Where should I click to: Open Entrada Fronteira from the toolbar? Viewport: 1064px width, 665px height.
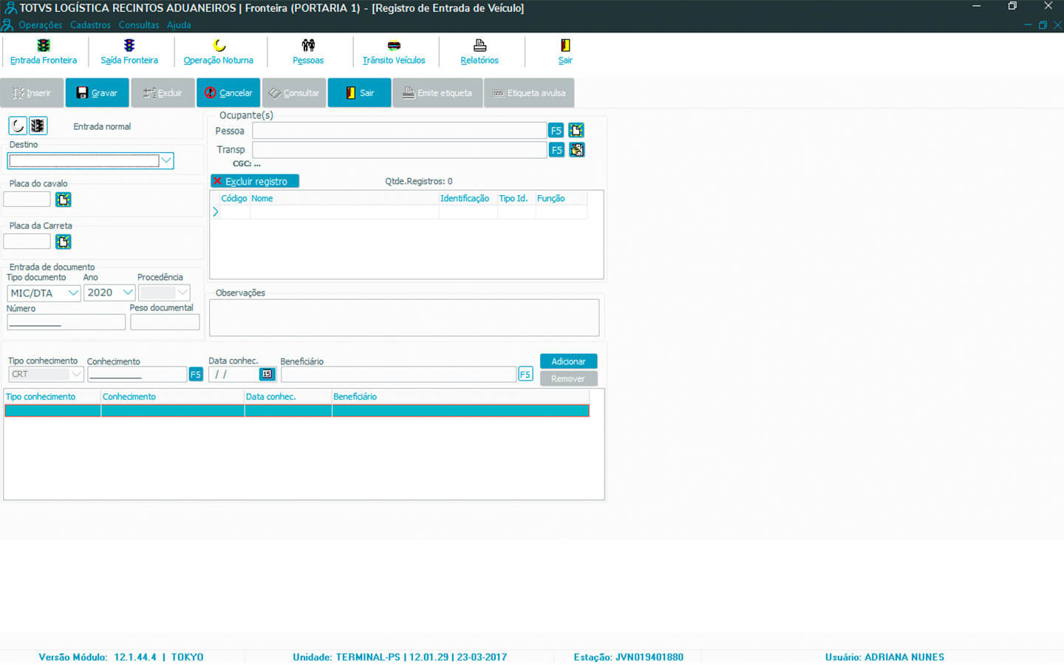[x=44, y=52]
